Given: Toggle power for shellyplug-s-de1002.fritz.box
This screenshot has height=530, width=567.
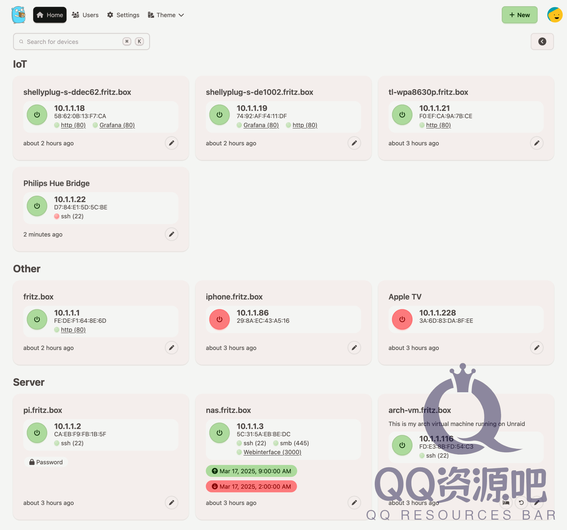Looking at the screenshot, I should pyautogui.click(x=219, y=115).
